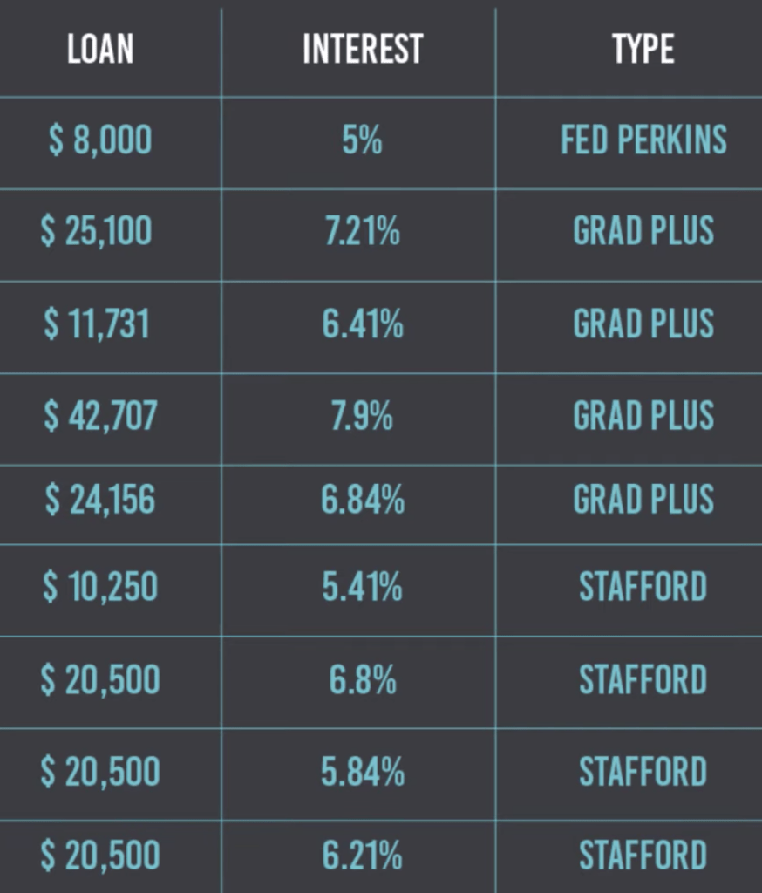
Task: Click the 7.21% interest cell
Action: [362, 231]
